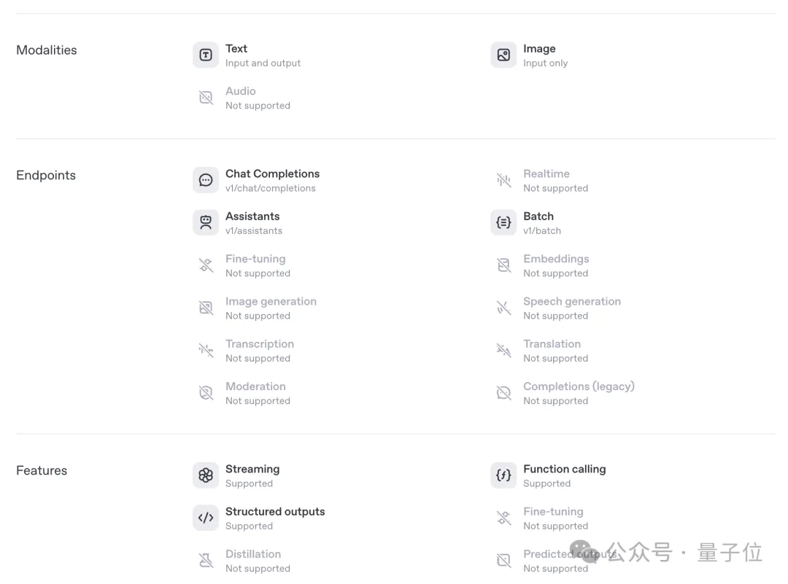Viewport: 788px width, 584px height.
Task: Select the Chat Completions endpoint label
Action: [x=272, y=174]
